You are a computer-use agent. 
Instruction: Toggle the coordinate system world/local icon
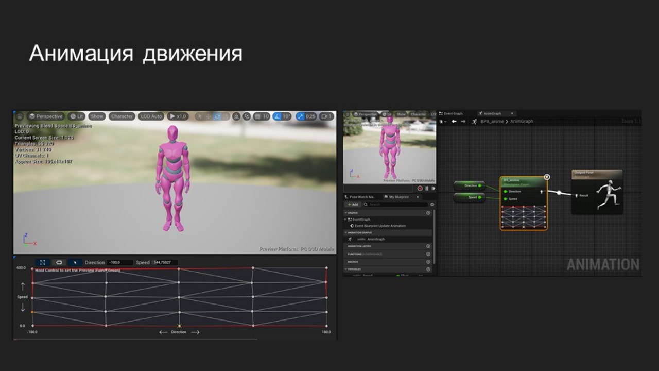click(x=236, y=116)
